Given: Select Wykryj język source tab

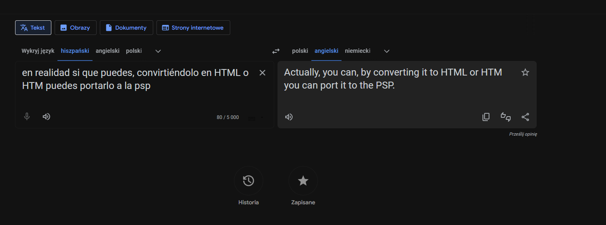Looking at the screenshot, I should click(38, 51).
